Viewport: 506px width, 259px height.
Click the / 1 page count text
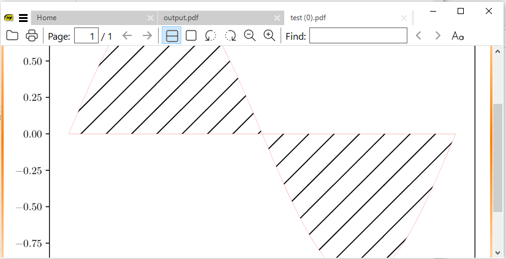(107, 37)
